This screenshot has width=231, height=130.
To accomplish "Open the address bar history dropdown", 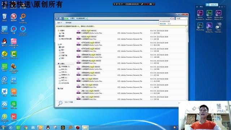I will click(x=171, y=18).
